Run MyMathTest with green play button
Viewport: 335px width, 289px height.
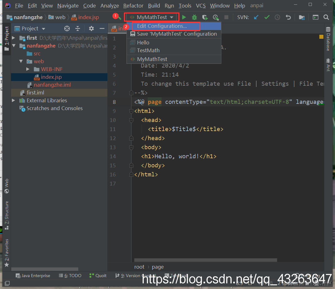point(184,17)
